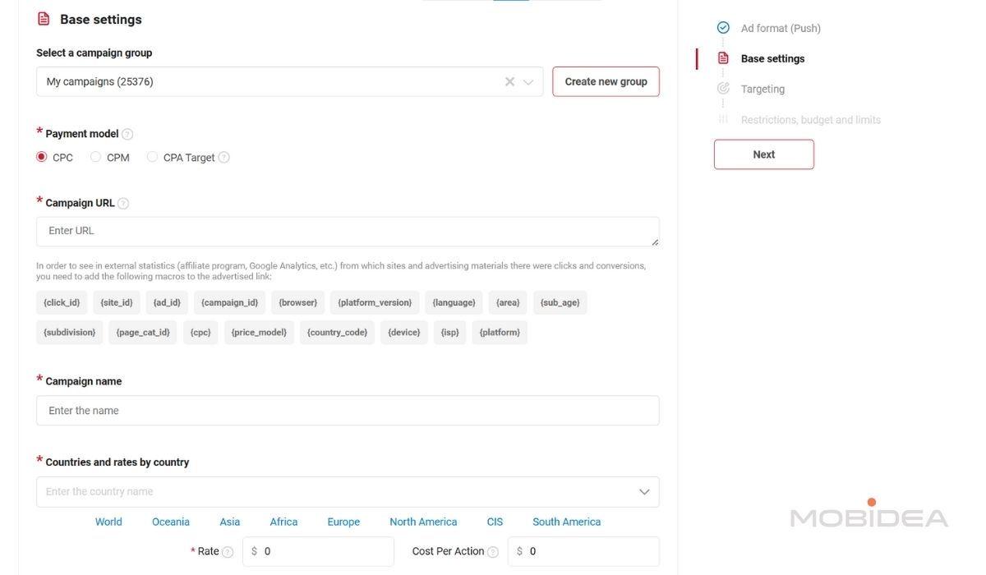Viewport: 986px width, 575px height.
Task: Insert the {click_id} macro tag
Action: click(x=62, y=302)
